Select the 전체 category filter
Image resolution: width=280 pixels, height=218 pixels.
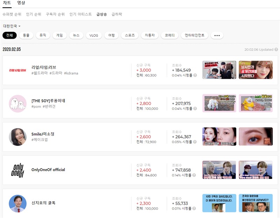click(9, 35)
